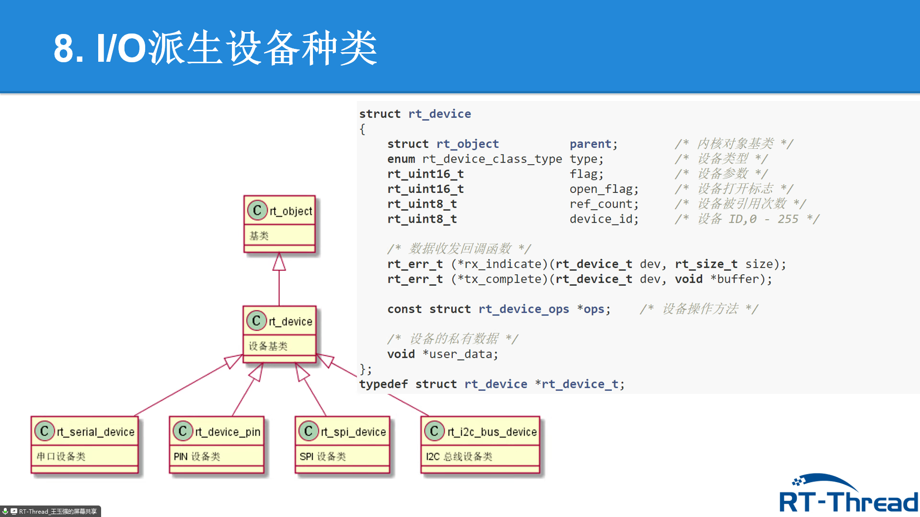Click the 'ref_count;' member name

604,204
